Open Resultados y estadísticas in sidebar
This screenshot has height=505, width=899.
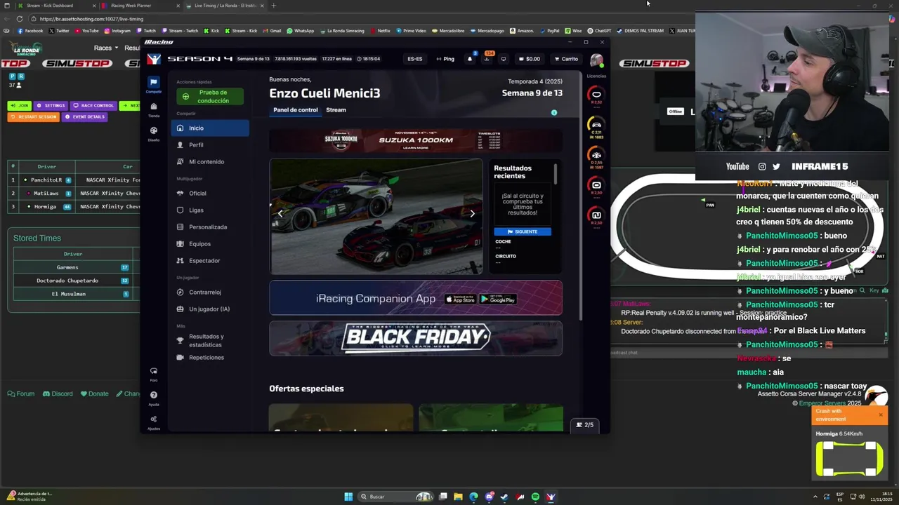(210, 341)
